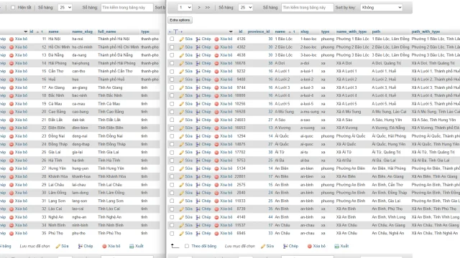Open left table Số hàng 25 dropdown
Viewport: 460px width, 258px height.
point(65,8)
